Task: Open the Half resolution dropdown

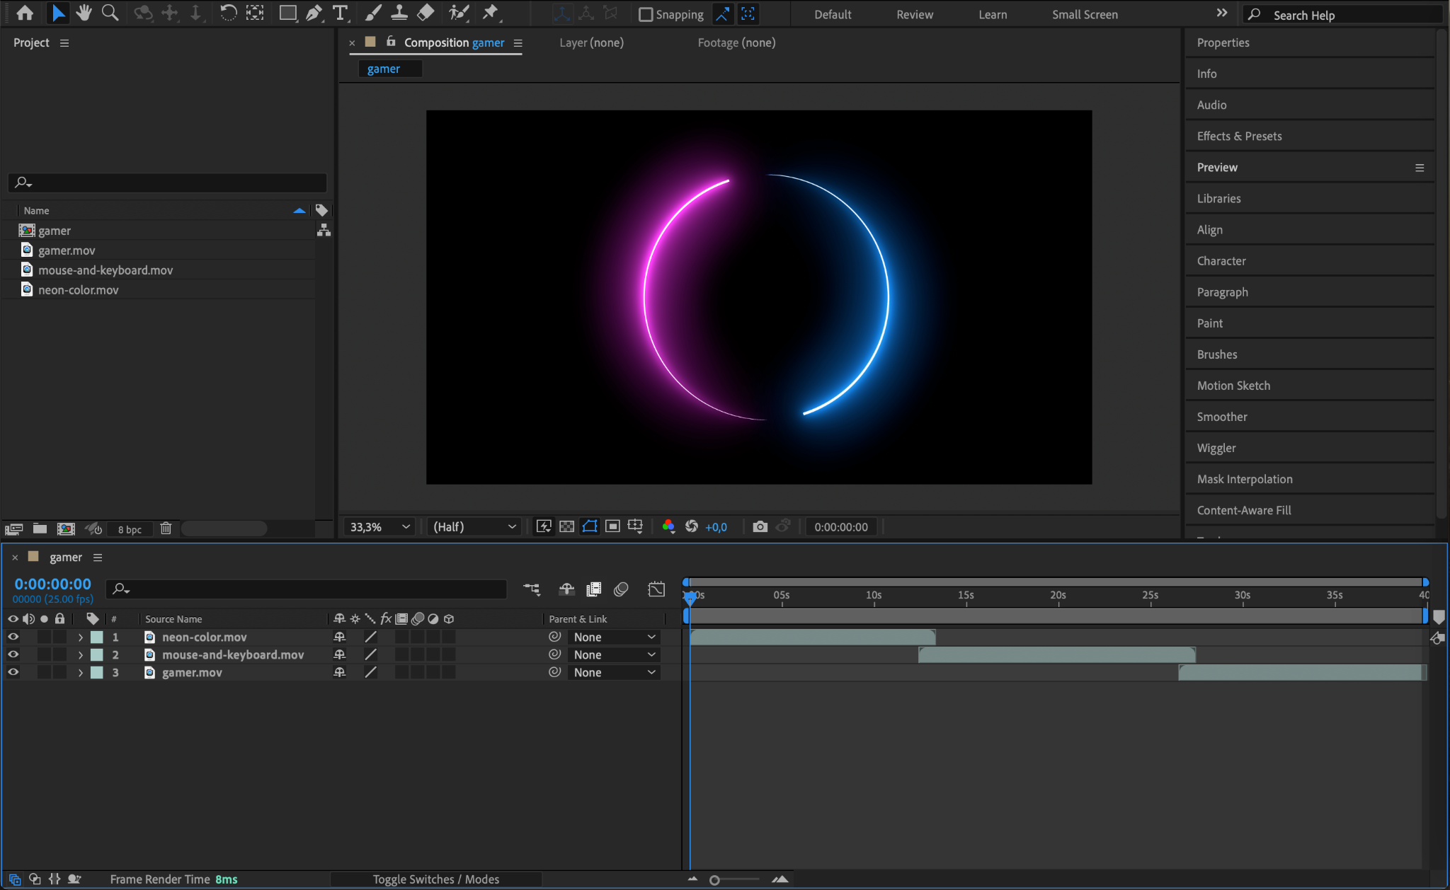Action: (474, 526)
